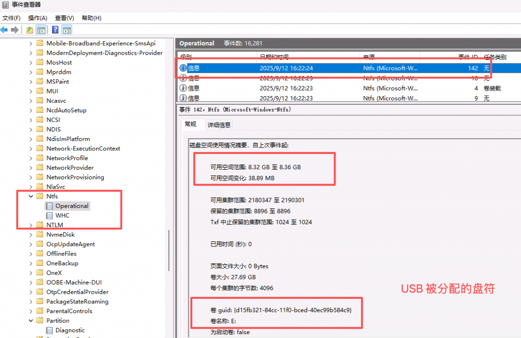Toggle the show/hide action pane icon
Screen dimensions: 521x338
67,30
